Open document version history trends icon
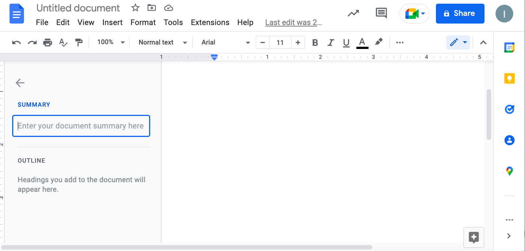Viewport: 525px width, 251px height. coord(353,13)
